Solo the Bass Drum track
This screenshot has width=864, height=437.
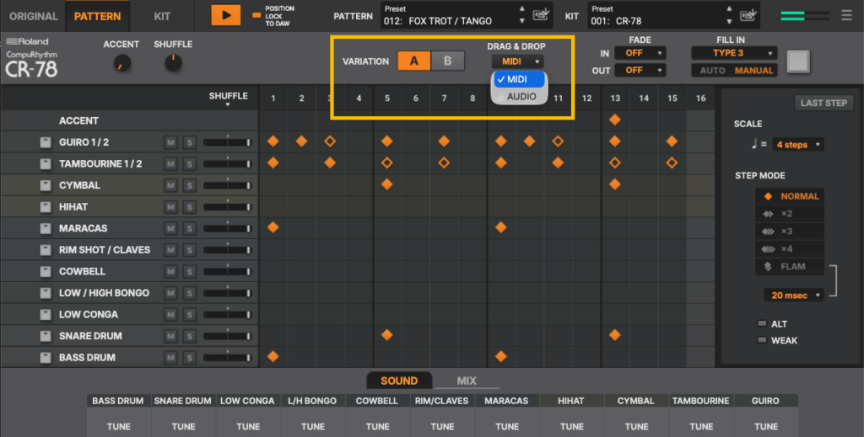click(189, 357)
